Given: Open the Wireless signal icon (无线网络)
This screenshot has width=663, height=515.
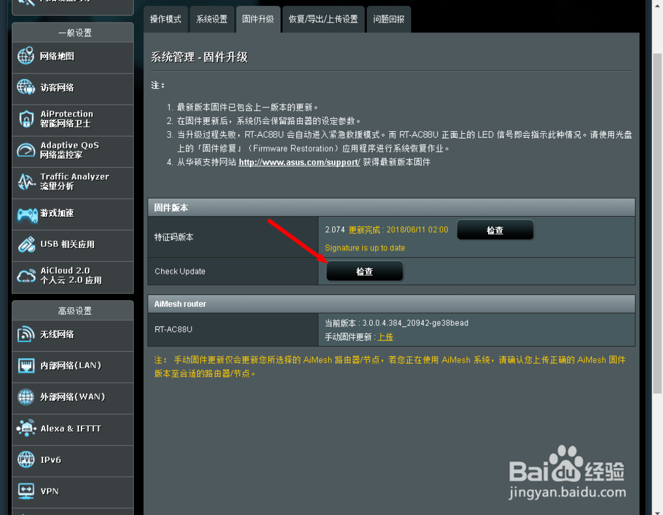Looking at the screenshot, I should (x=26, y=335).
